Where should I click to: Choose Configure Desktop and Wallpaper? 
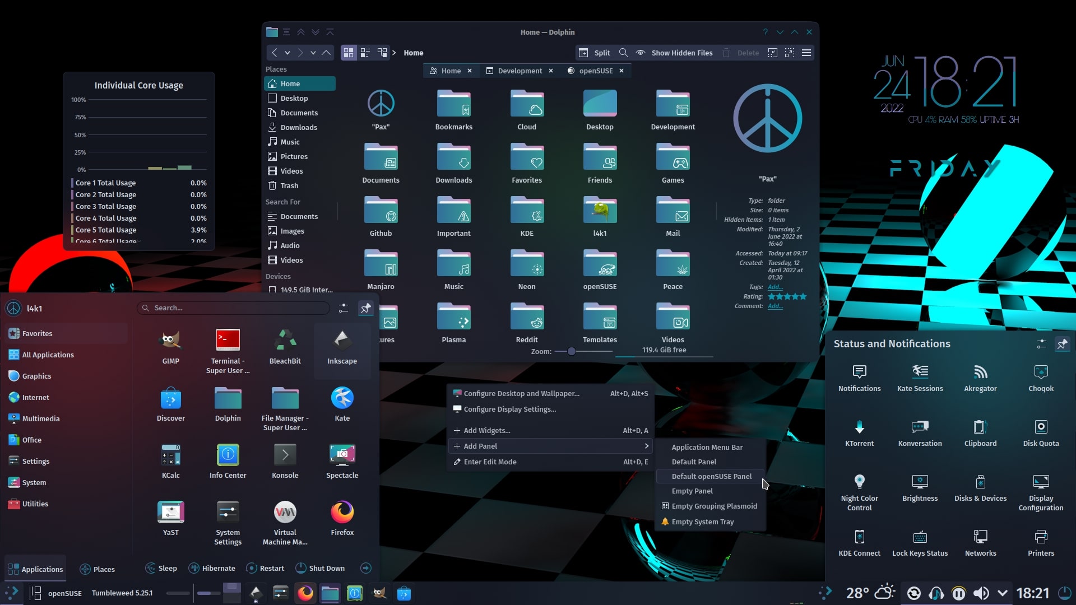(550, 393)
